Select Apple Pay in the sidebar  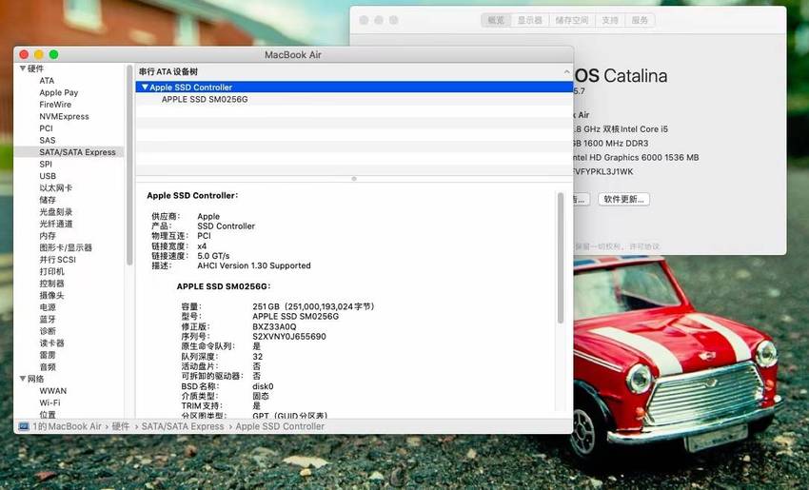click(x=59, y=92)
